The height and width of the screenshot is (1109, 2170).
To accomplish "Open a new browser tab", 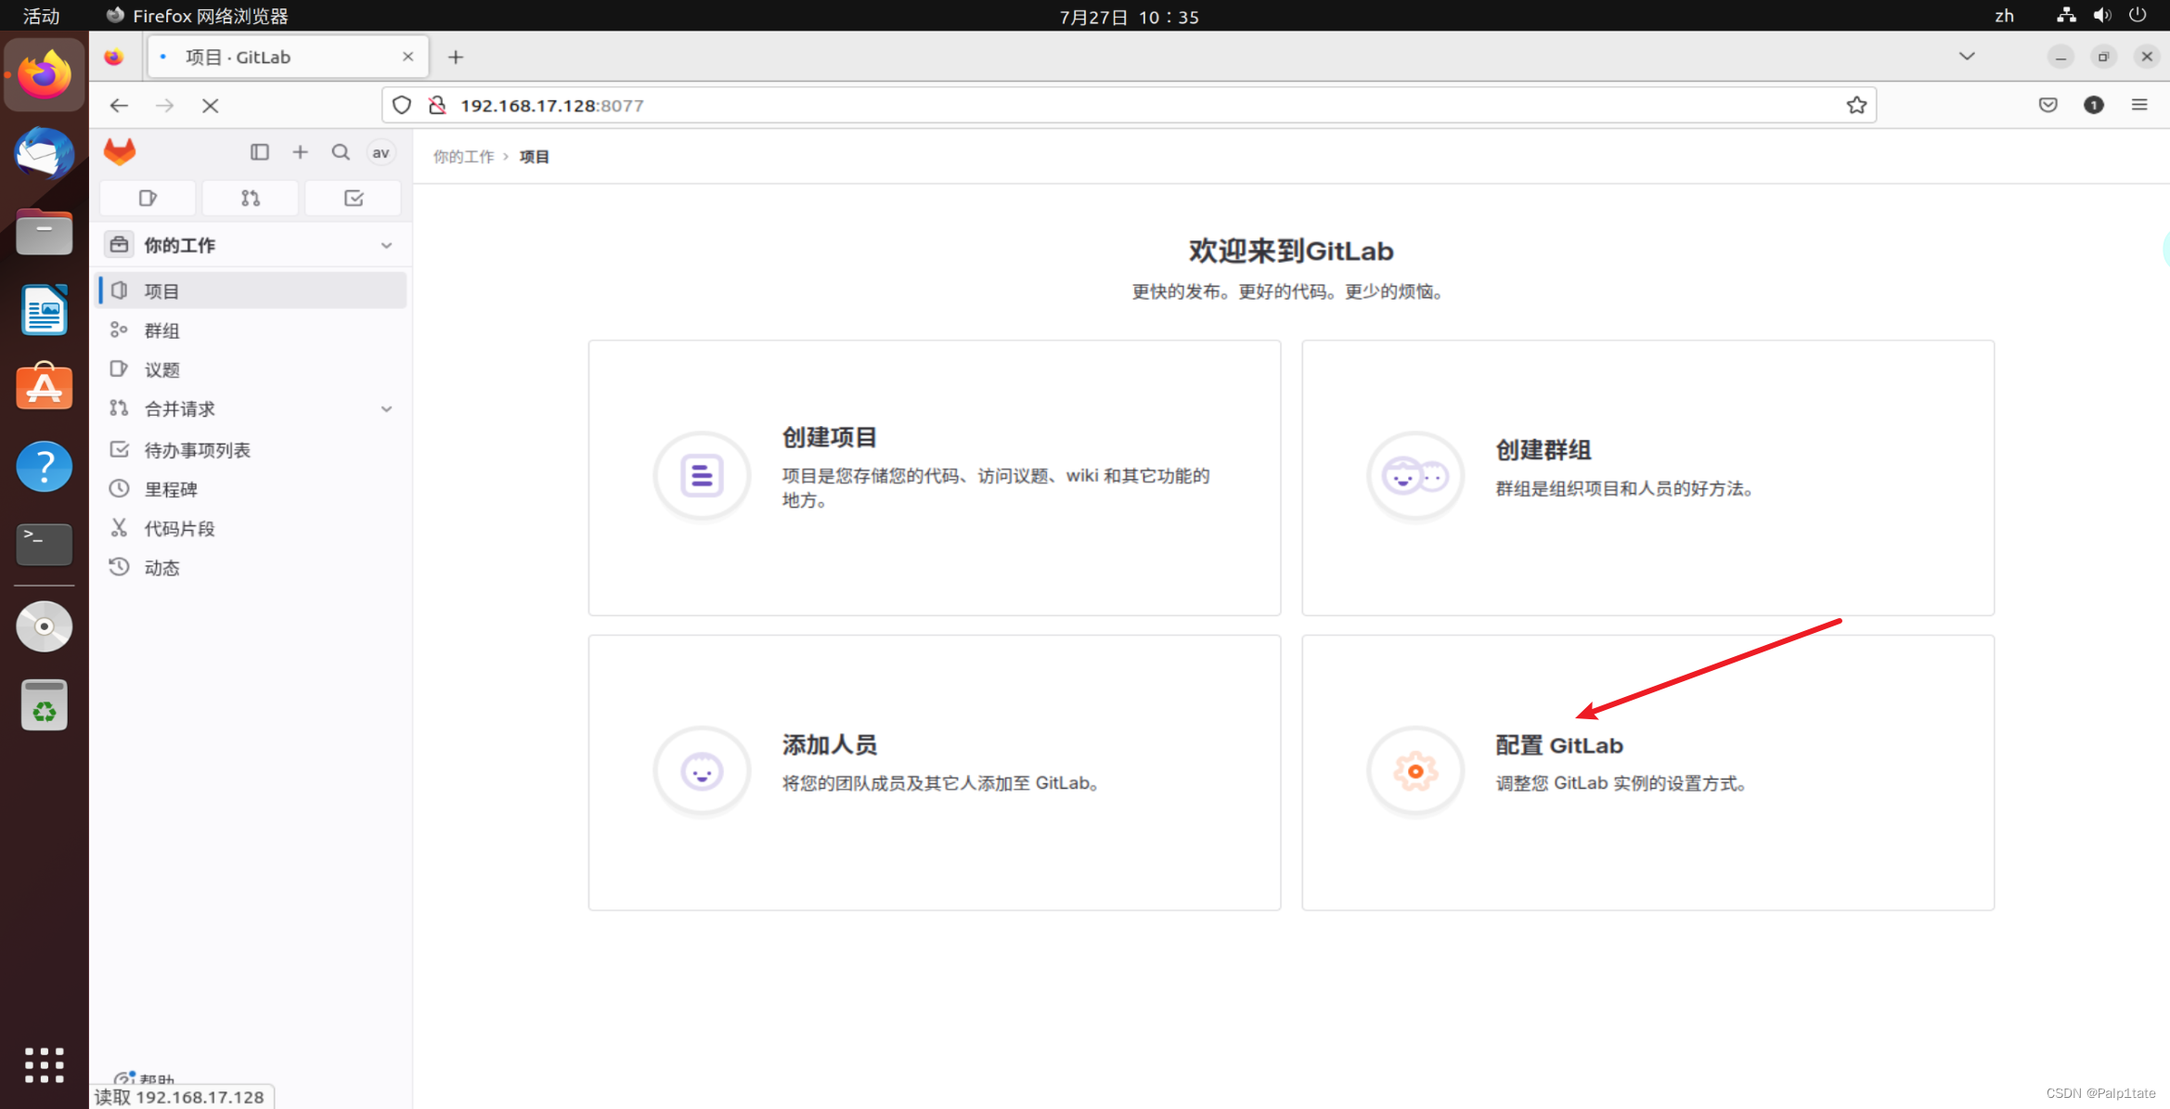I will [456, 58].
